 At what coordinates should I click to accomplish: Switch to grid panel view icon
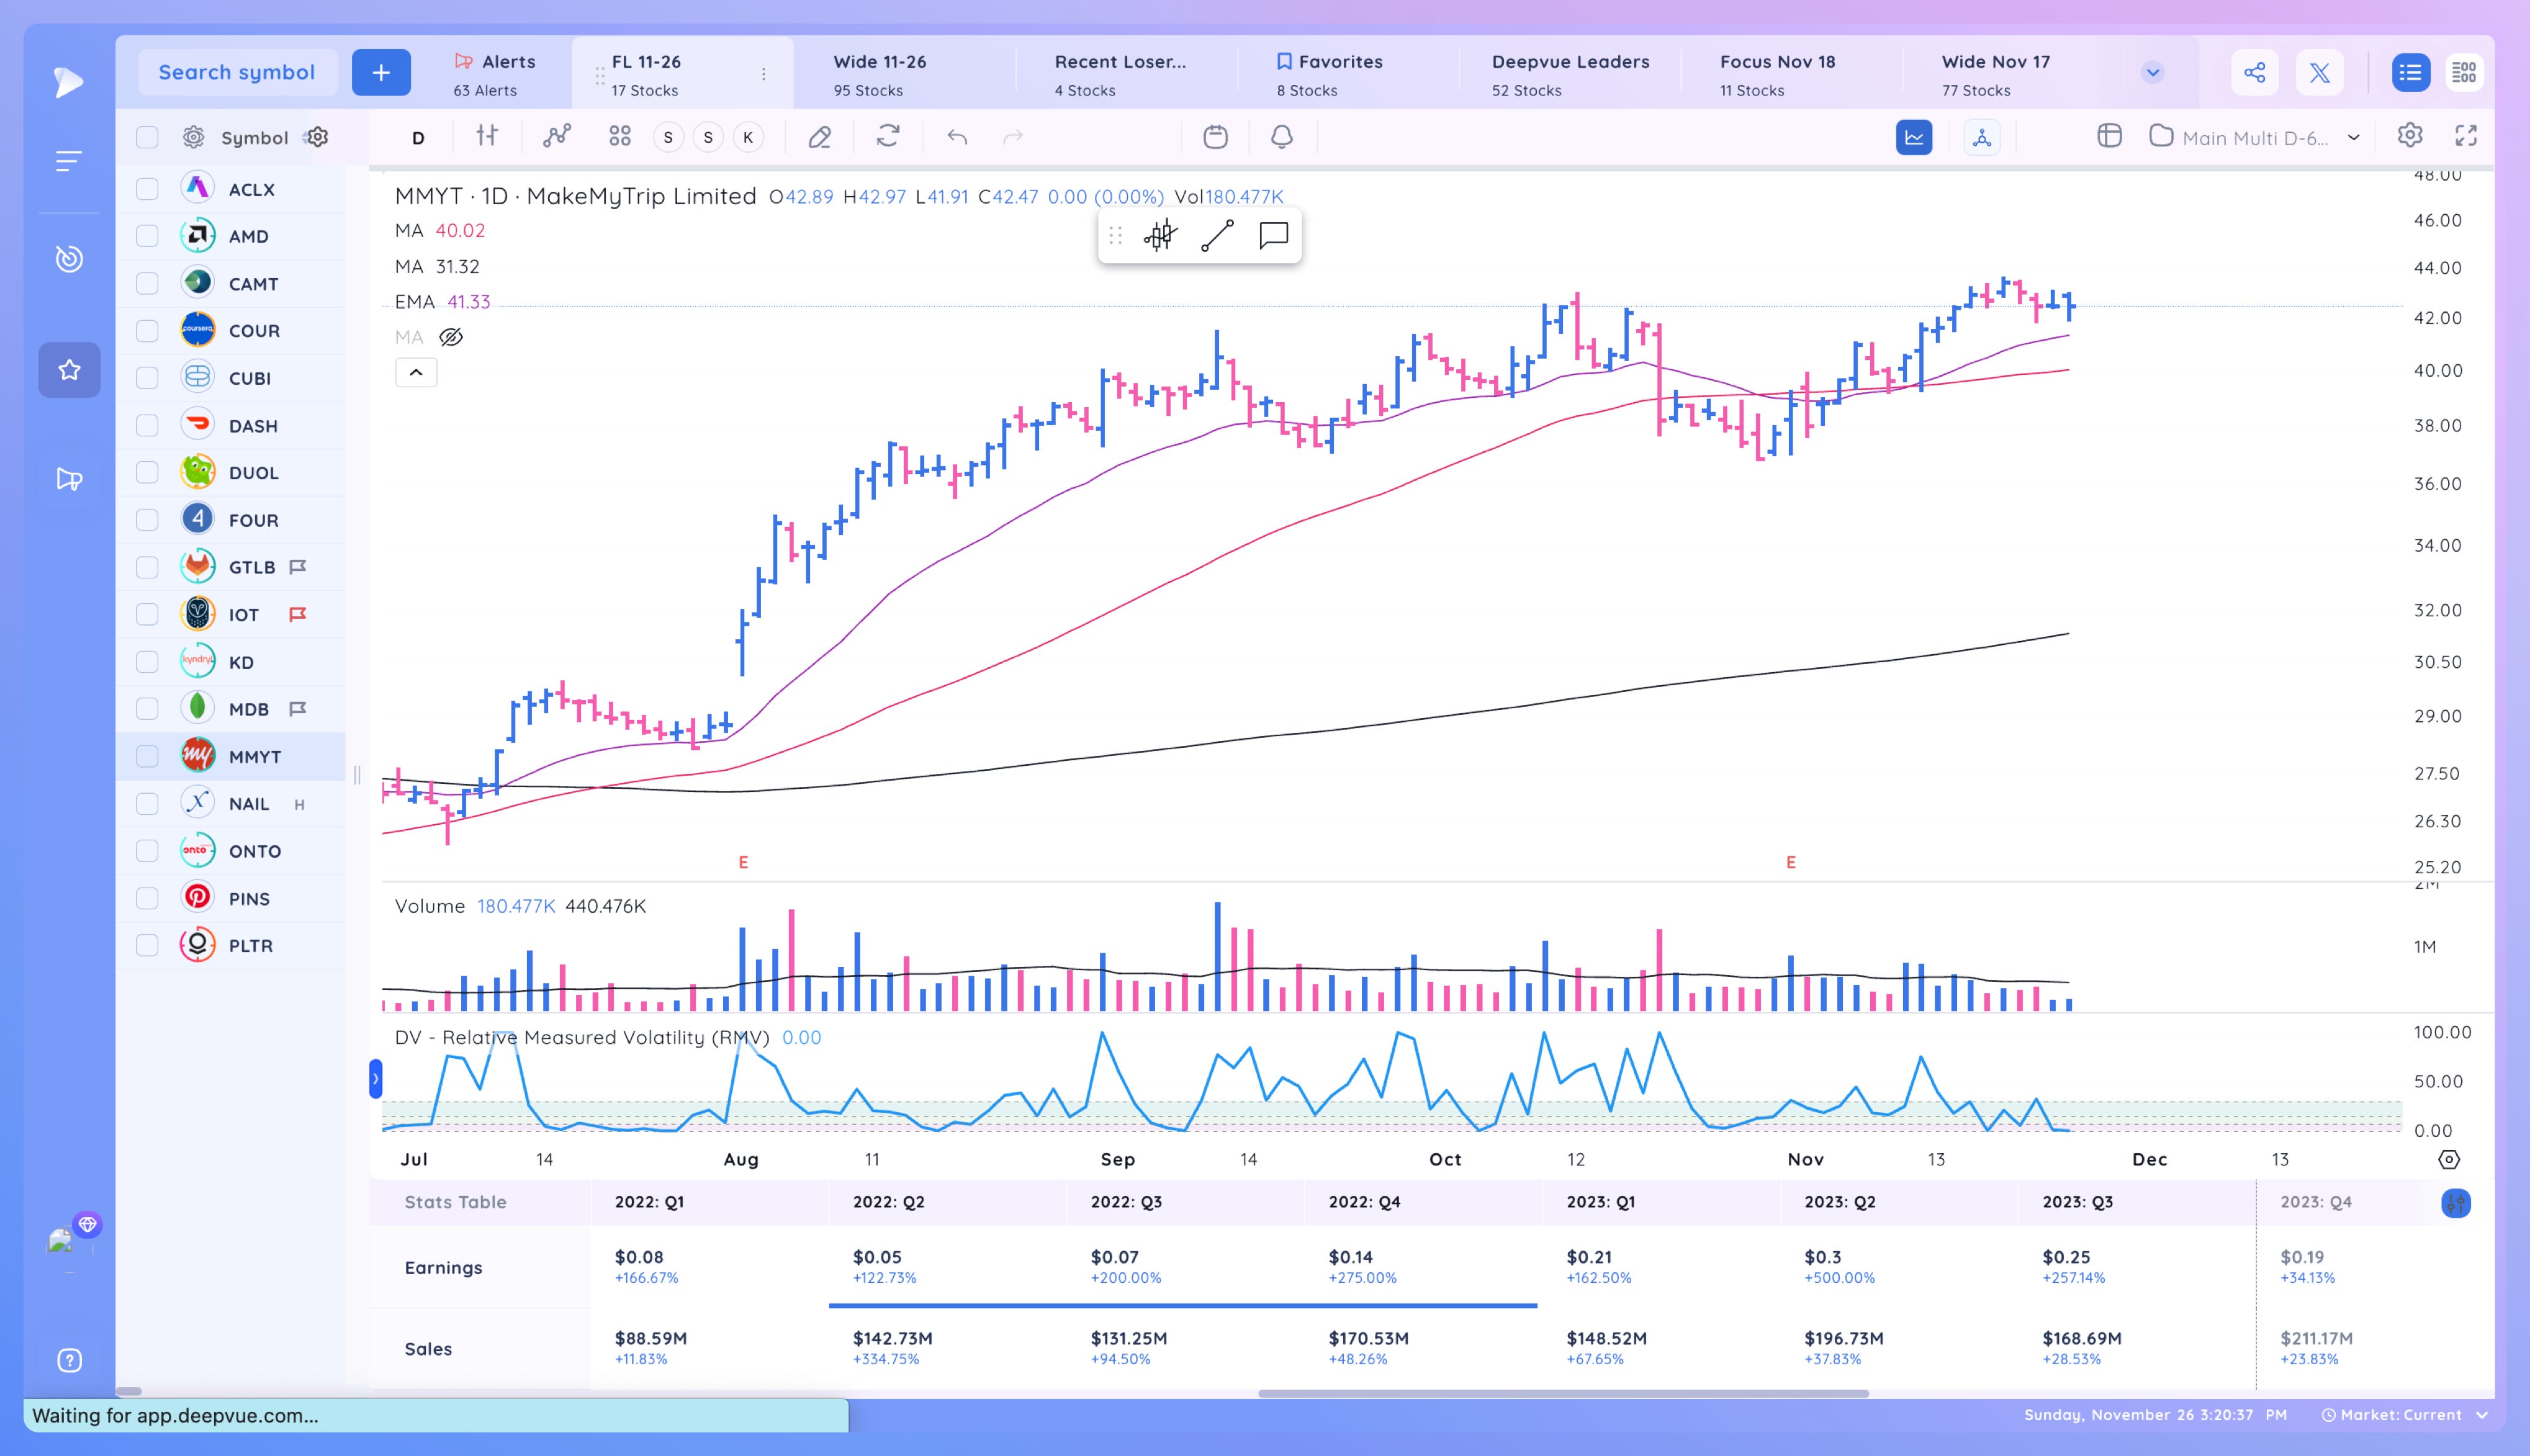coord(2464,72)
